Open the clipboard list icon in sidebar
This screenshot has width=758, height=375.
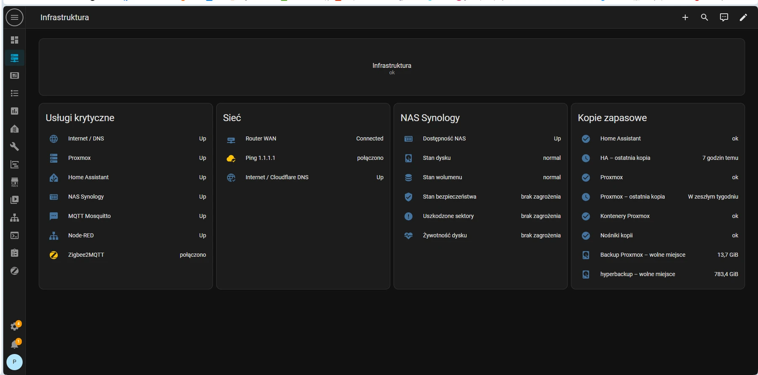click(x=14, y=253)
